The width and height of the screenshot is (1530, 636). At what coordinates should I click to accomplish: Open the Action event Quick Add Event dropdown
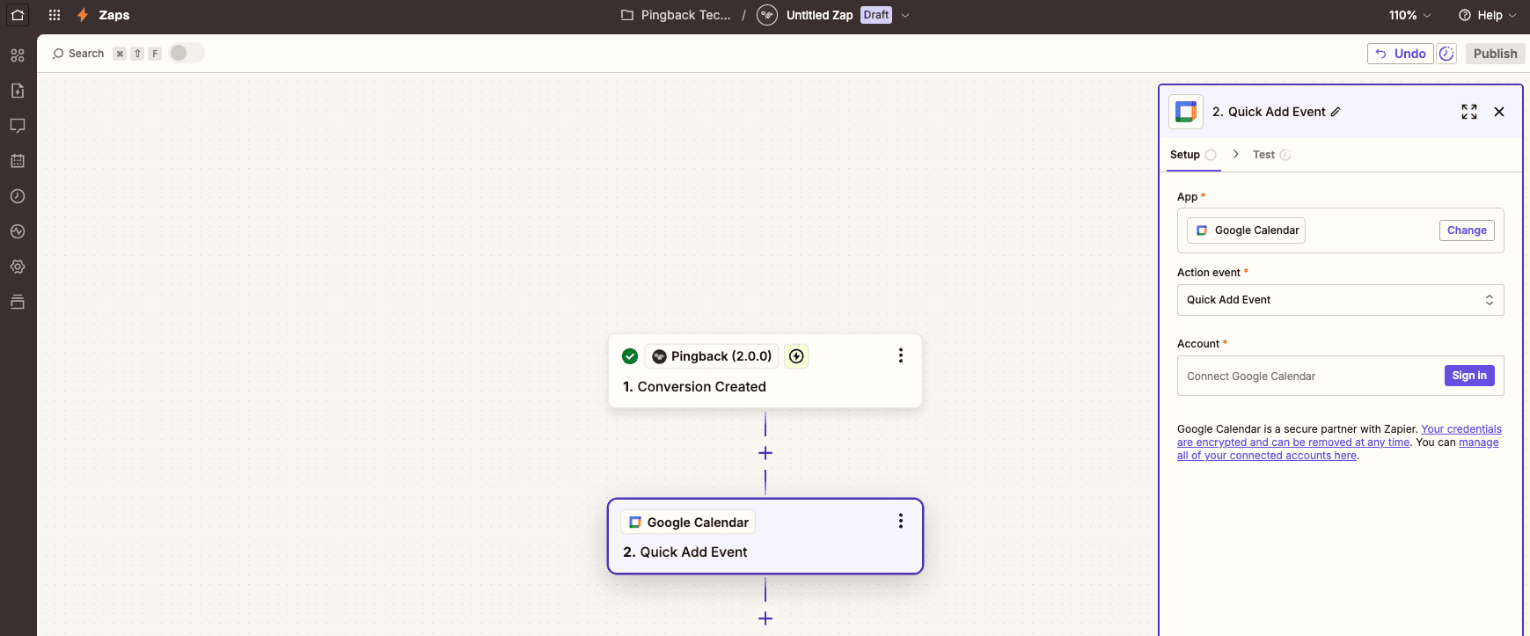1340,300
